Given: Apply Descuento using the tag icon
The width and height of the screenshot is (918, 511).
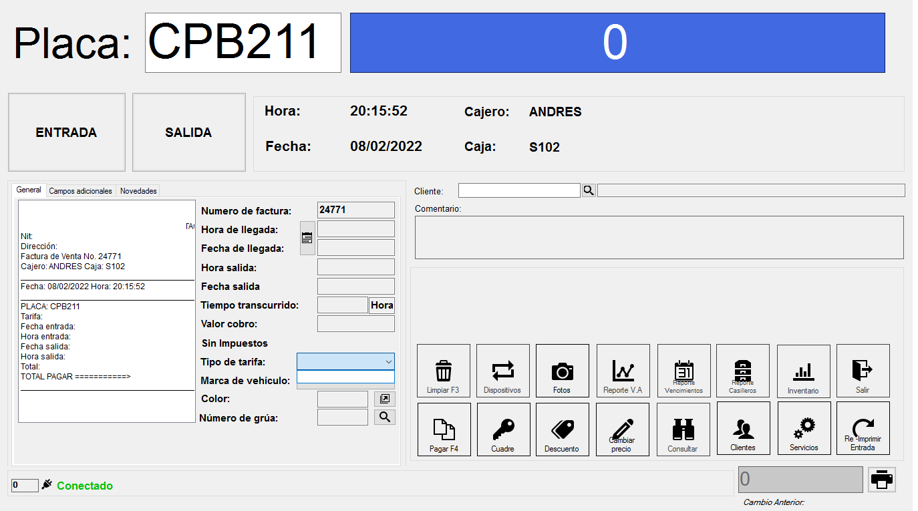Looking at the screenshot, I should pyautogui.click(x=562, y=429).
